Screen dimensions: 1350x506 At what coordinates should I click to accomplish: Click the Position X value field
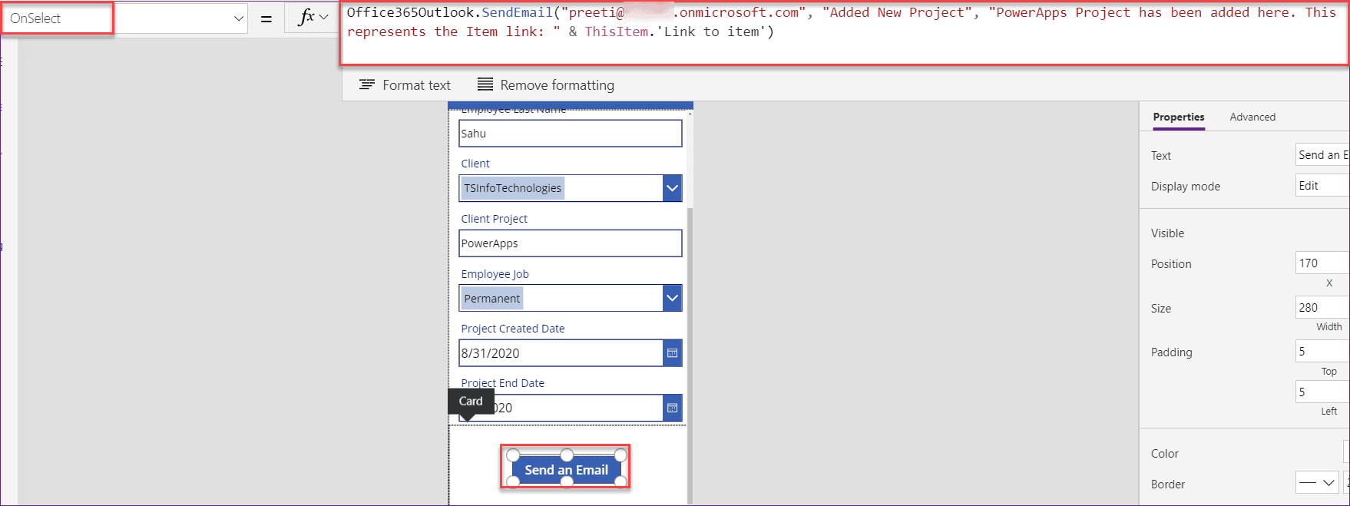point(1321,263)
